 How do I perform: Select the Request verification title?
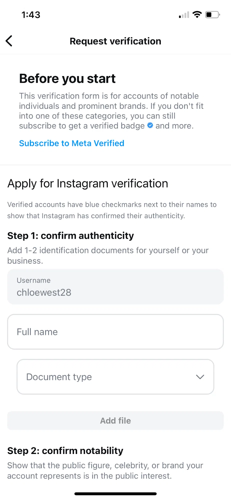(x=115, y=41)
